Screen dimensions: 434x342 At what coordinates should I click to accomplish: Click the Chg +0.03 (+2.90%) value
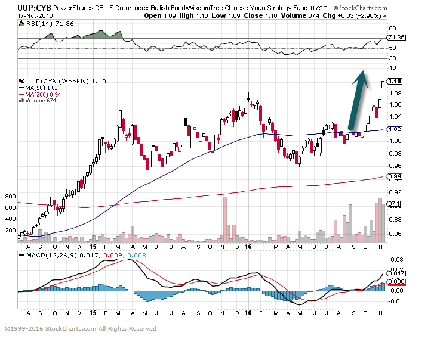tap(352, 15)
